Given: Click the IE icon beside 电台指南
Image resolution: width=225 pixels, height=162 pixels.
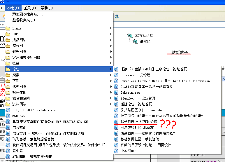Looking at the screenshot, I should click(x=8, y=128).
